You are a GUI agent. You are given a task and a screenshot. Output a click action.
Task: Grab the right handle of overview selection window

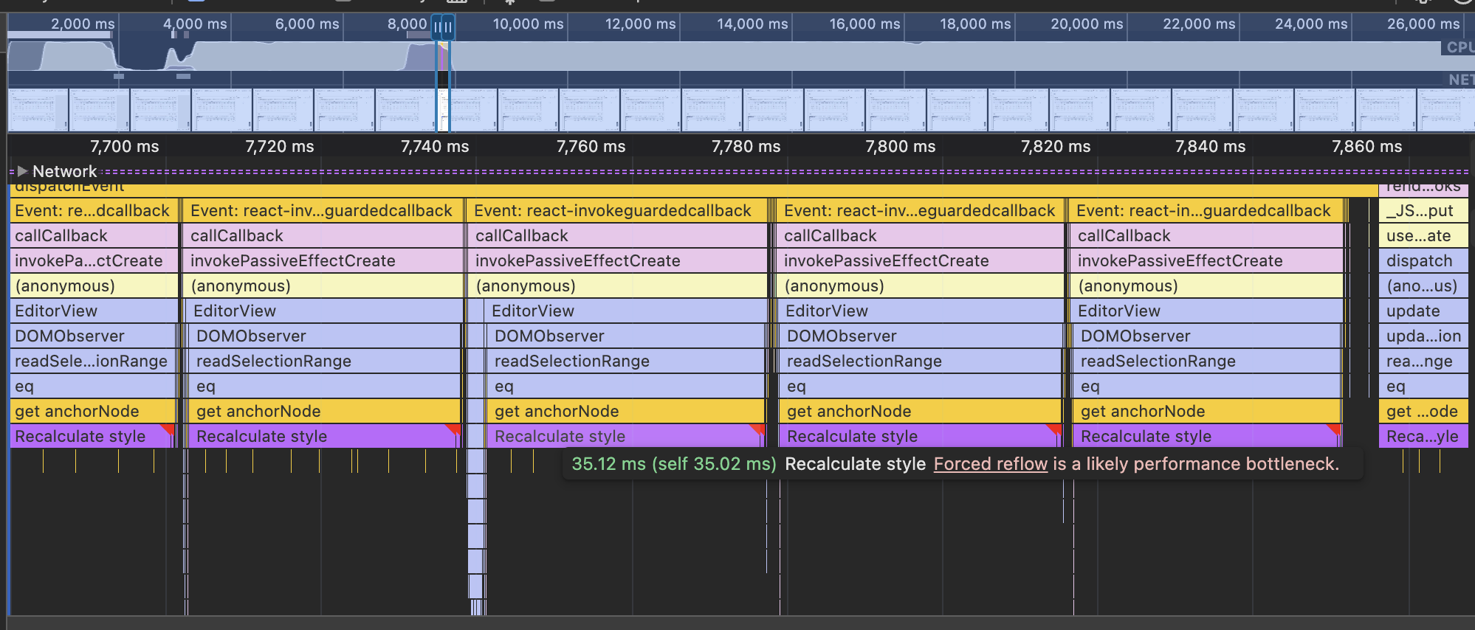tap(448, 28)
